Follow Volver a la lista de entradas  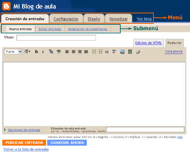(x=26, y=149)
